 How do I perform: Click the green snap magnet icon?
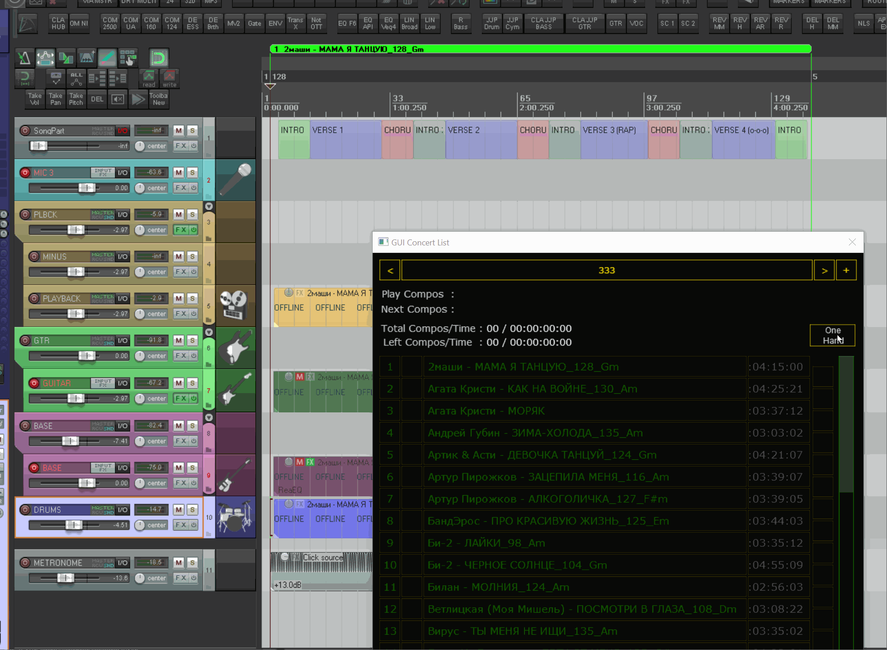(158, 58)
